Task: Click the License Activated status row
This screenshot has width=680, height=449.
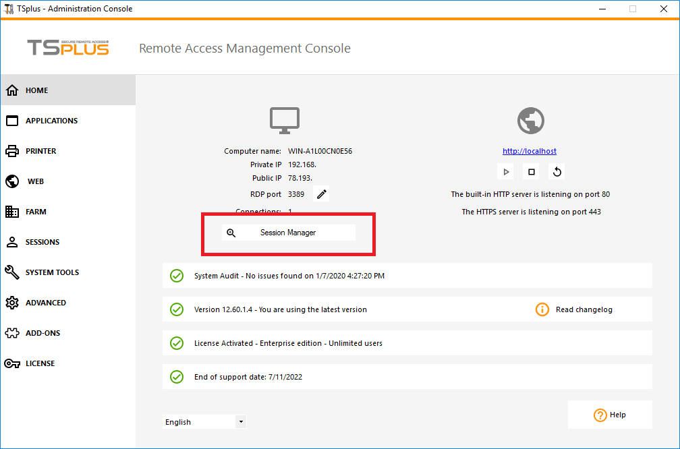Action: 407,343
